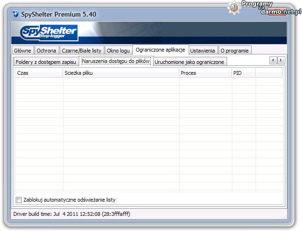The height and width of the screenshot is (231, 302).
Task: Enable Zablokuj automatyczne odświeżanie listy checkbox
Action: coord(19,200)
